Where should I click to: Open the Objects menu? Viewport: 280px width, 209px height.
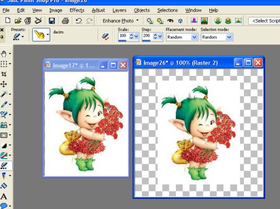(142, 10)
